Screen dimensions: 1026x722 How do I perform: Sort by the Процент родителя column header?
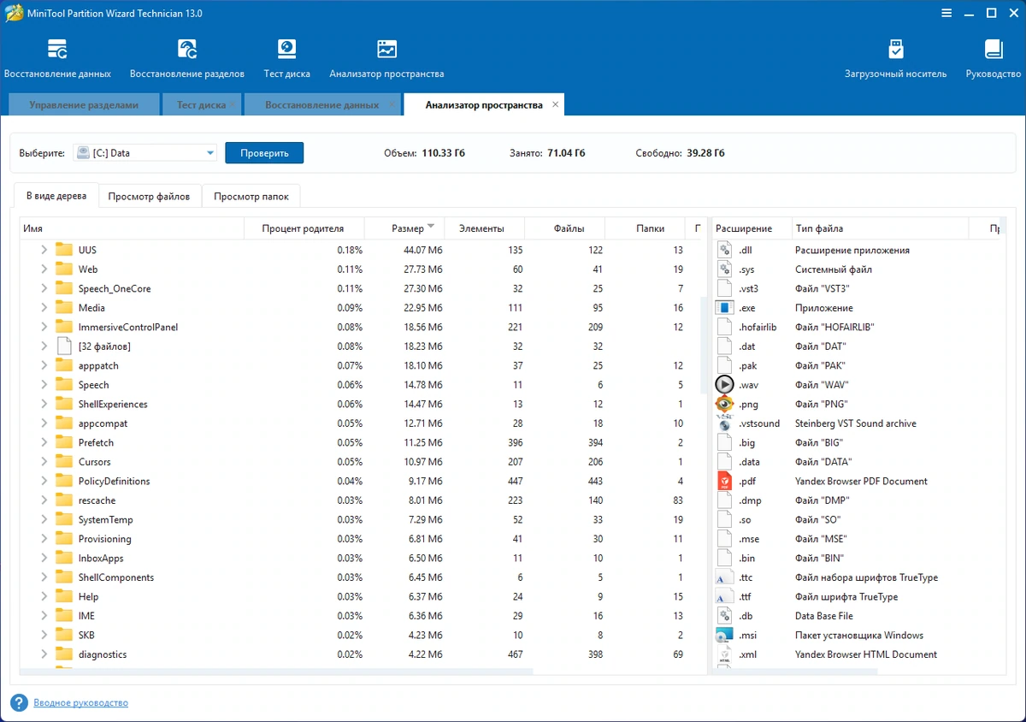[x=304, y=228]
